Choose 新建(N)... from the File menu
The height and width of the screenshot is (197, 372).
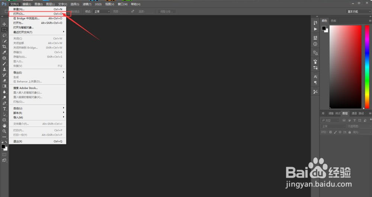(x=38, y=9)
